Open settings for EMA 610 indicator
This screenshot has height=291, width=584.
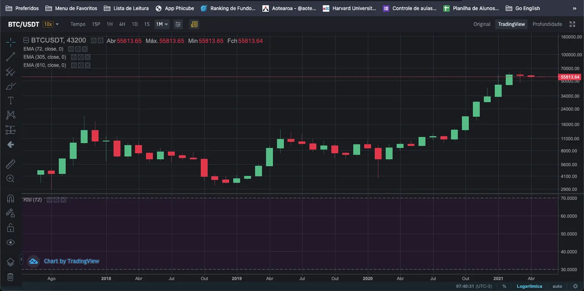81,65
